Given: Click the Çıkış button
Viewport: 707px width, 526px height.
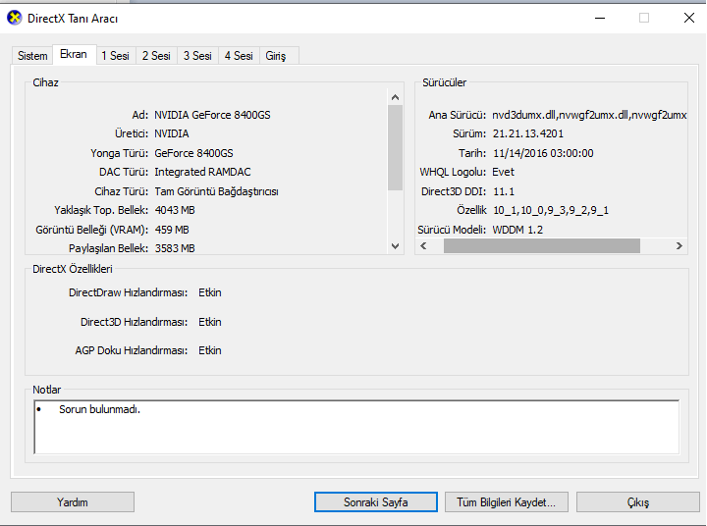Looking at the screenshot, I should pyautogui.click(x=638, y=502).
